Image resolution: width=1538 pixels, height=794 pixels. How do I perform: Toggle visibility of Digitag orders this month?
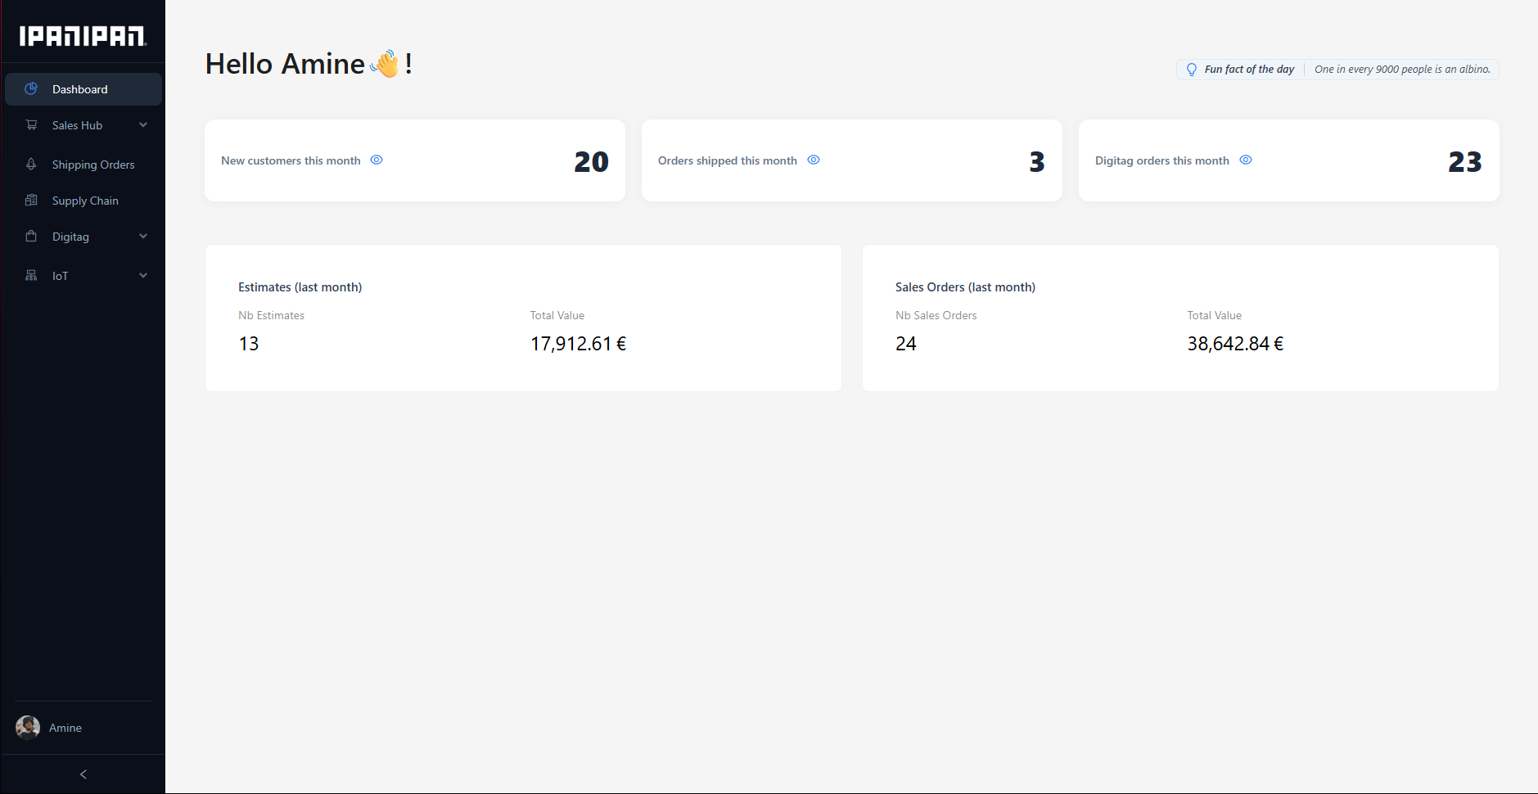pyautogui.click(x=1246, y=160)
